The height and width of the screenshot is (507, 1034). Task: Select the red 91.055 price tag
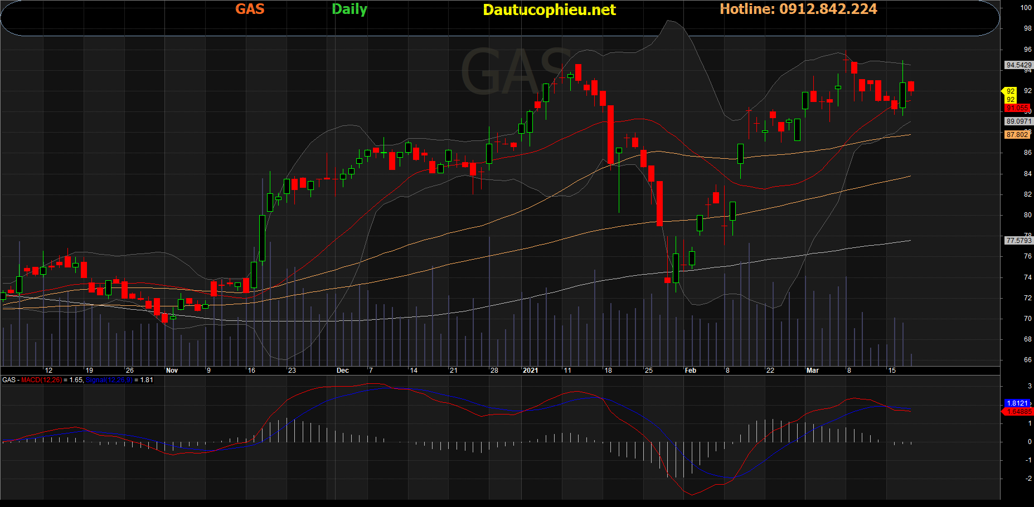[x=1017, y=108]
